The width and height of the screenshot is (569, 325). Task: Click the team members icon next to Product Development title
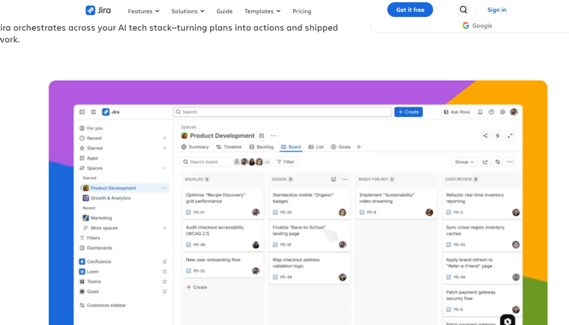[262, 136]
